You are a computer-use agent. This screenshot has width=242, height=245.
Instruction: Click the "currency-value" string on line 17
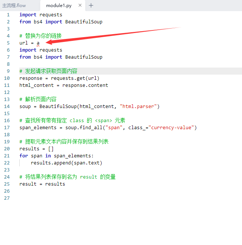pyautogui.click(x=171, y=128)
